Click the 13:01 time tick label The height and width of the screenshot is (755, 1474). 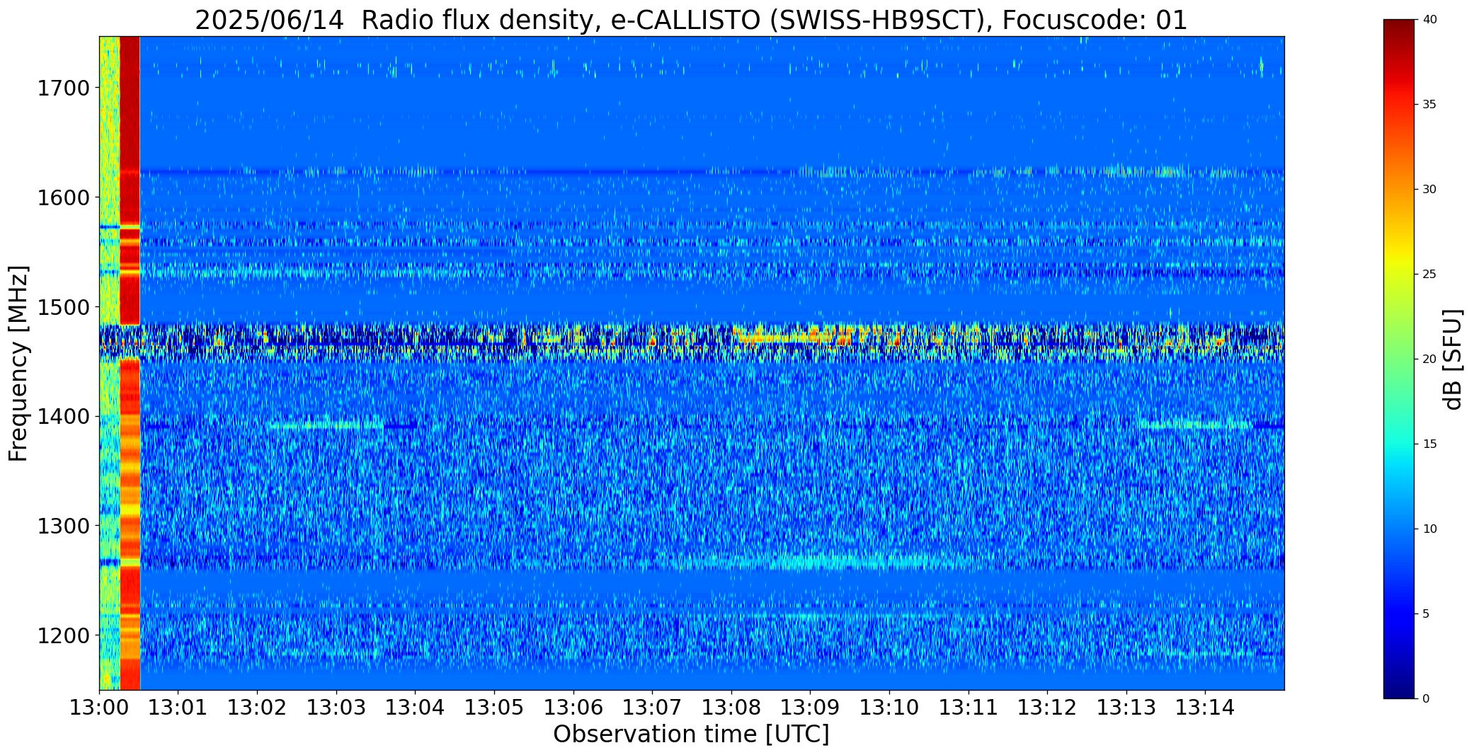(178, 707)
